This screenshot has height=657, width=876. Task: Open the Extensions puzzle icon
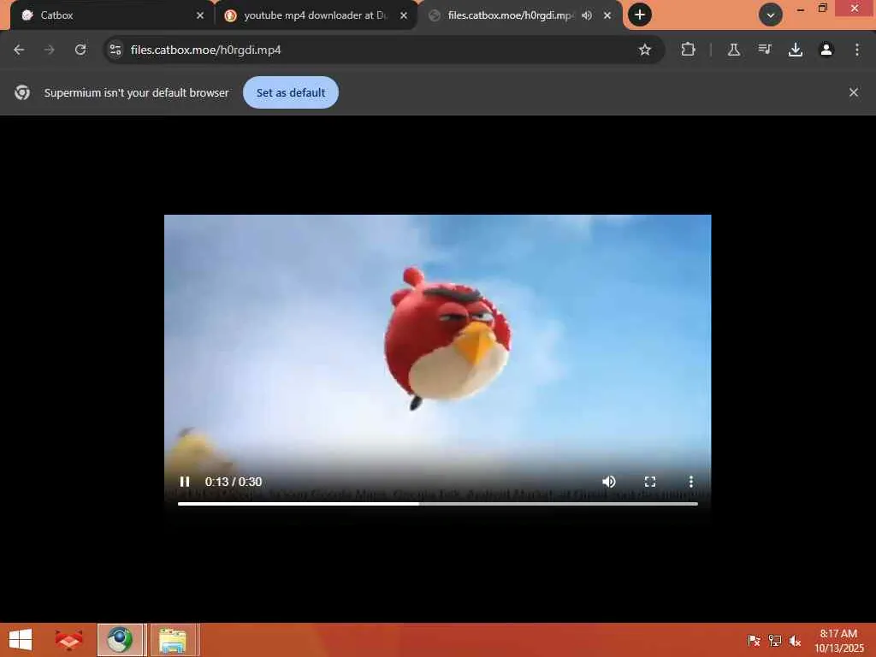point(689,50)
